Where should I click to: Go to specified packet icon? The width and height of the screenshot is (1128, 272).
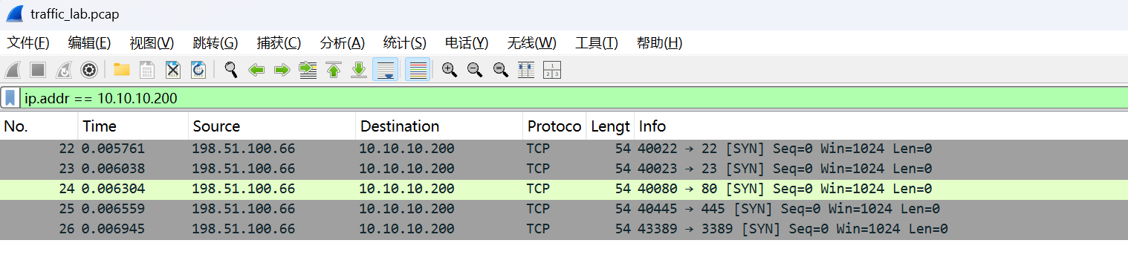pyautogui.click(x=308, y=70)
